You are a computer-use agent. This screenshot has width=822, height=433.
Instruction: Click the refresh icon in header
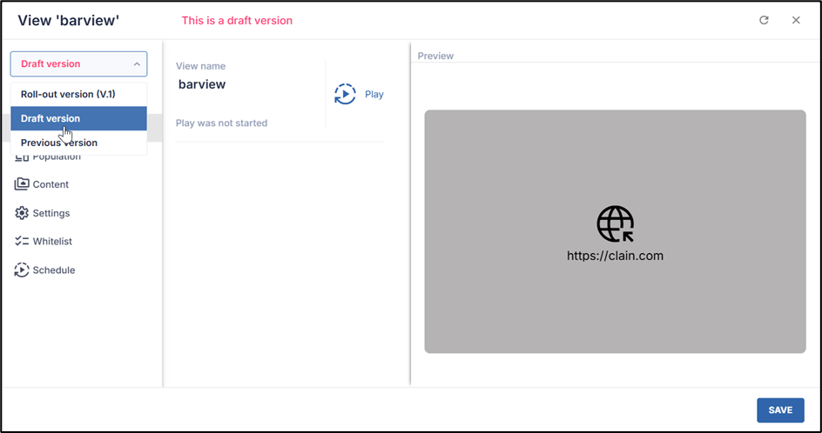(x=764, y=20)
